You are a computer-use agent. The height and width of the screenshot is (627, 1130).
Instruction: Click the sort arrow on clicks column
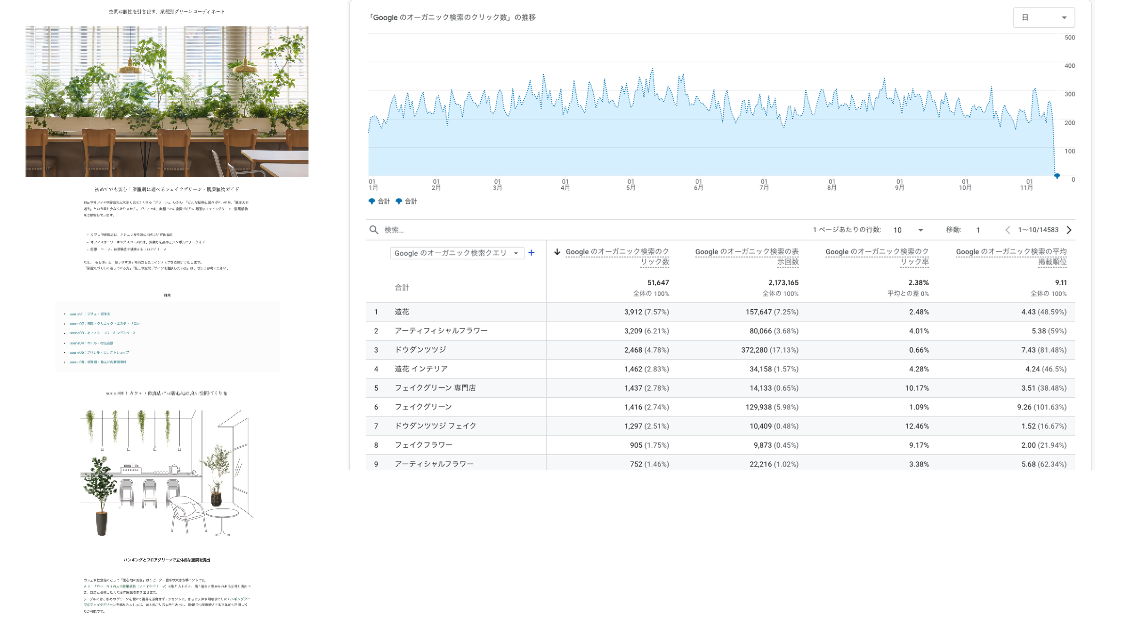(x=557, y=252)
